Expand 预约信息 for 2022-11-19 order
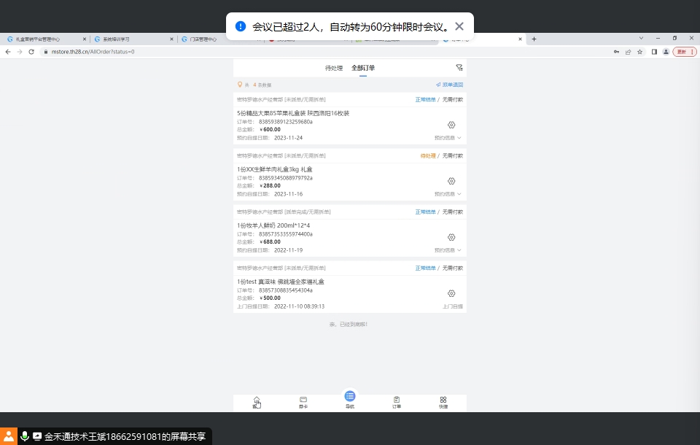 pos(448,250)
